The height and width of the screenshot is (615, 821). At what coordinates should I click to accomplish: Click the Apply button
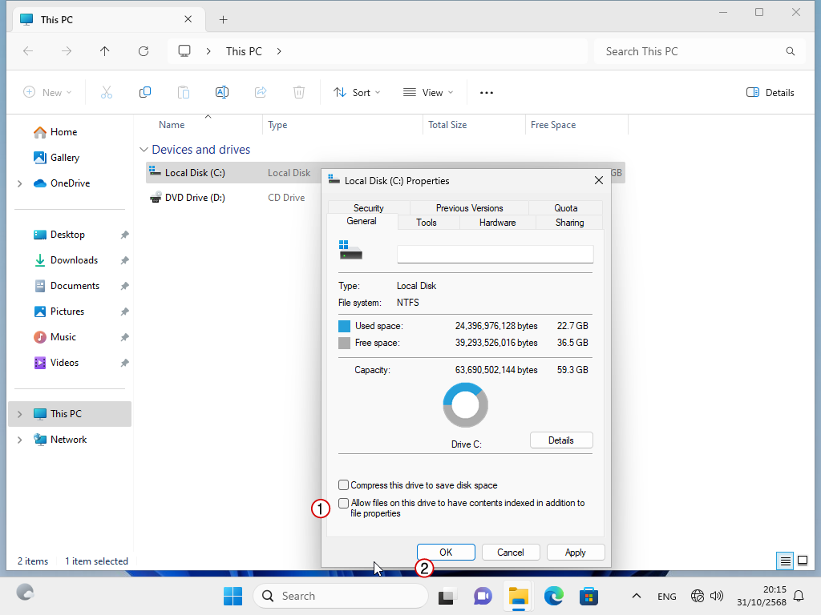click(576, 553)
